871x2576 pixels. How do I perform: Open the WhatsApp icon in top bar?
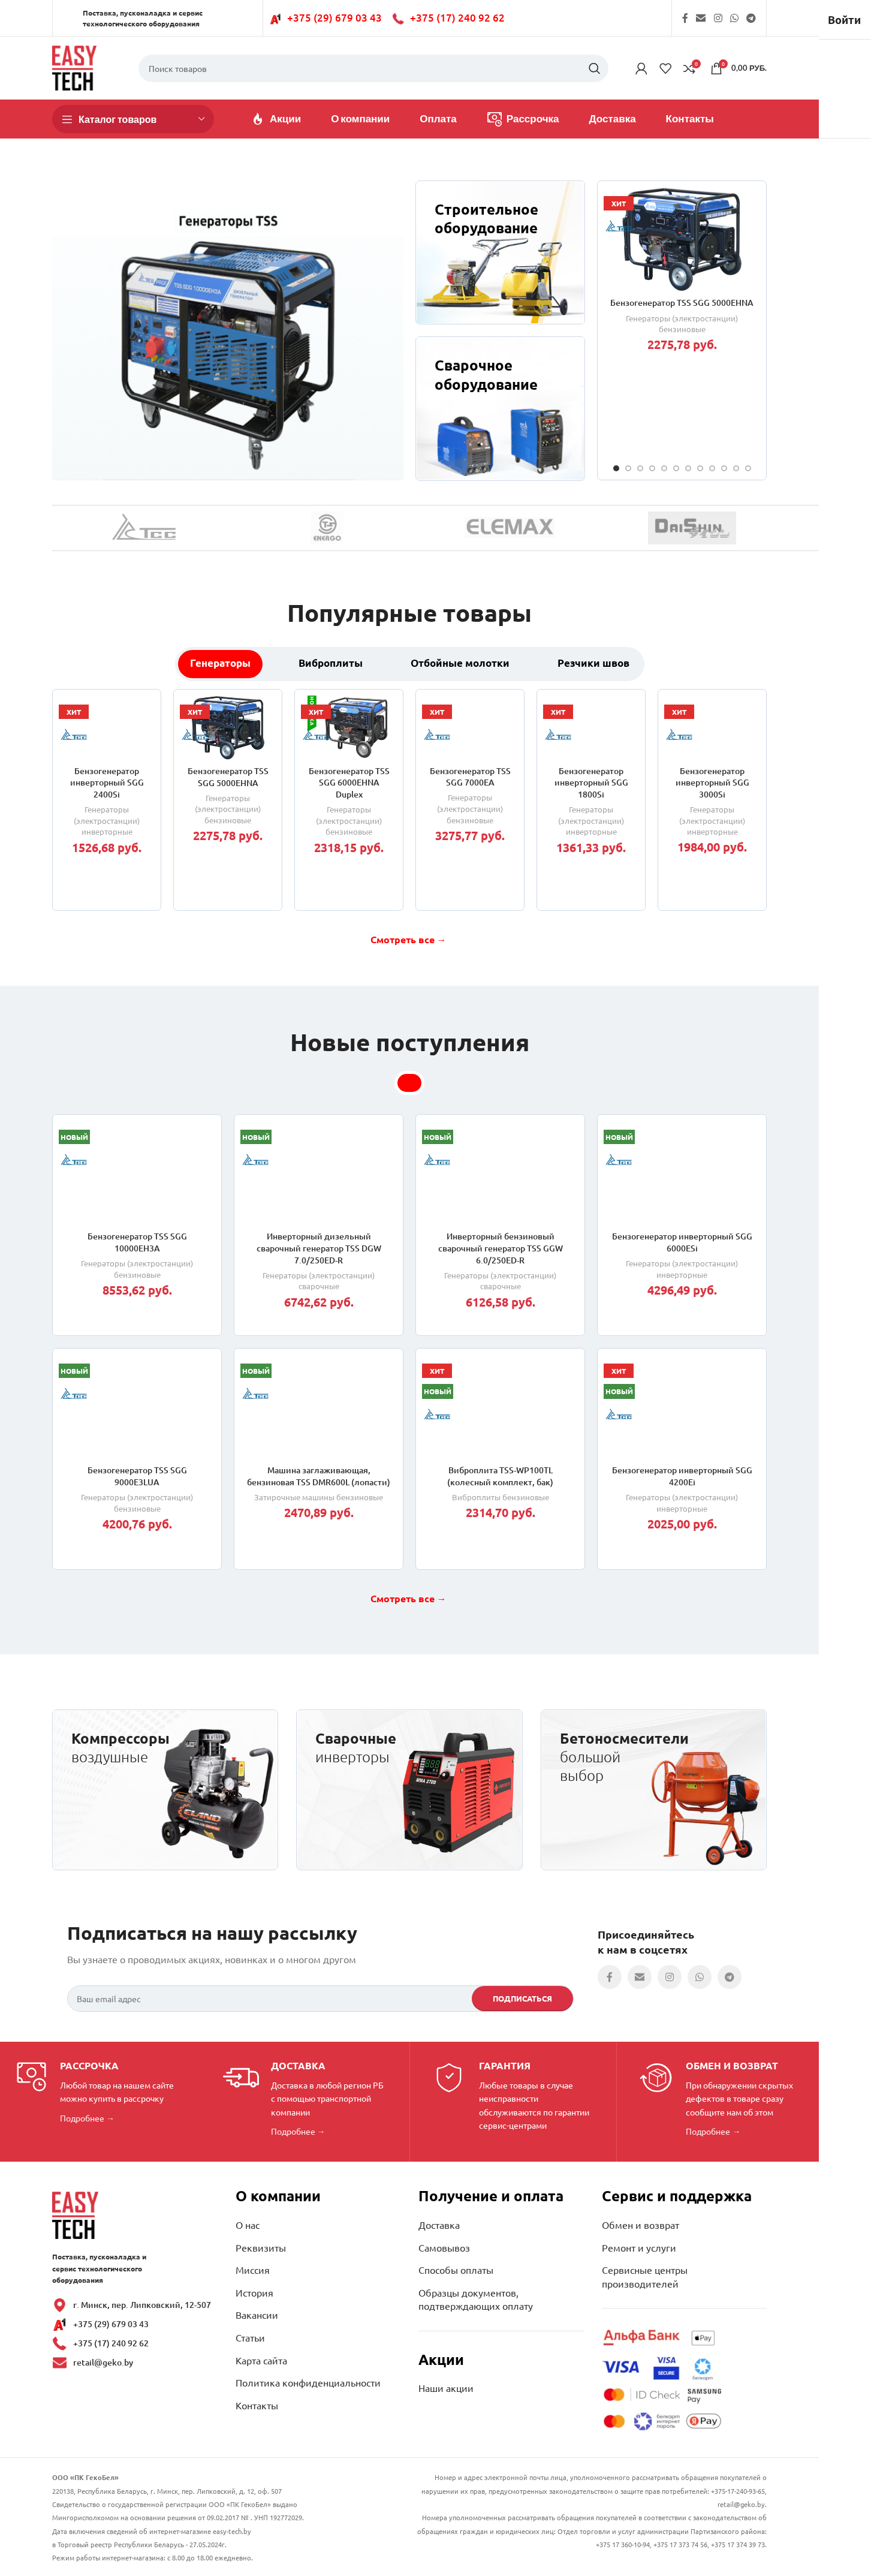click(x=734, y=18)
